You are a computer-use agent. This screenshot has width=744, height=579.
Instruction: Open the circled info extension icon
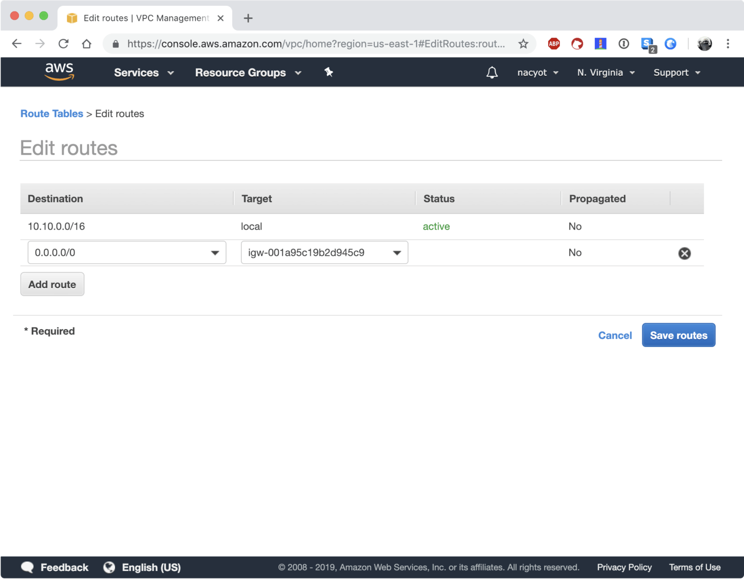coord(624,44)
